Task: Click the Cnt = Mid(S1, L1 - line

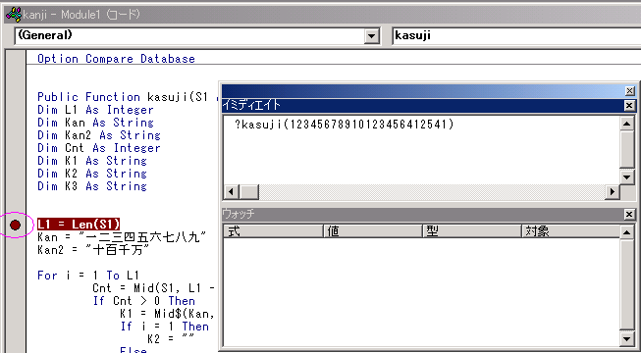Action: click(x=154, y=288)
